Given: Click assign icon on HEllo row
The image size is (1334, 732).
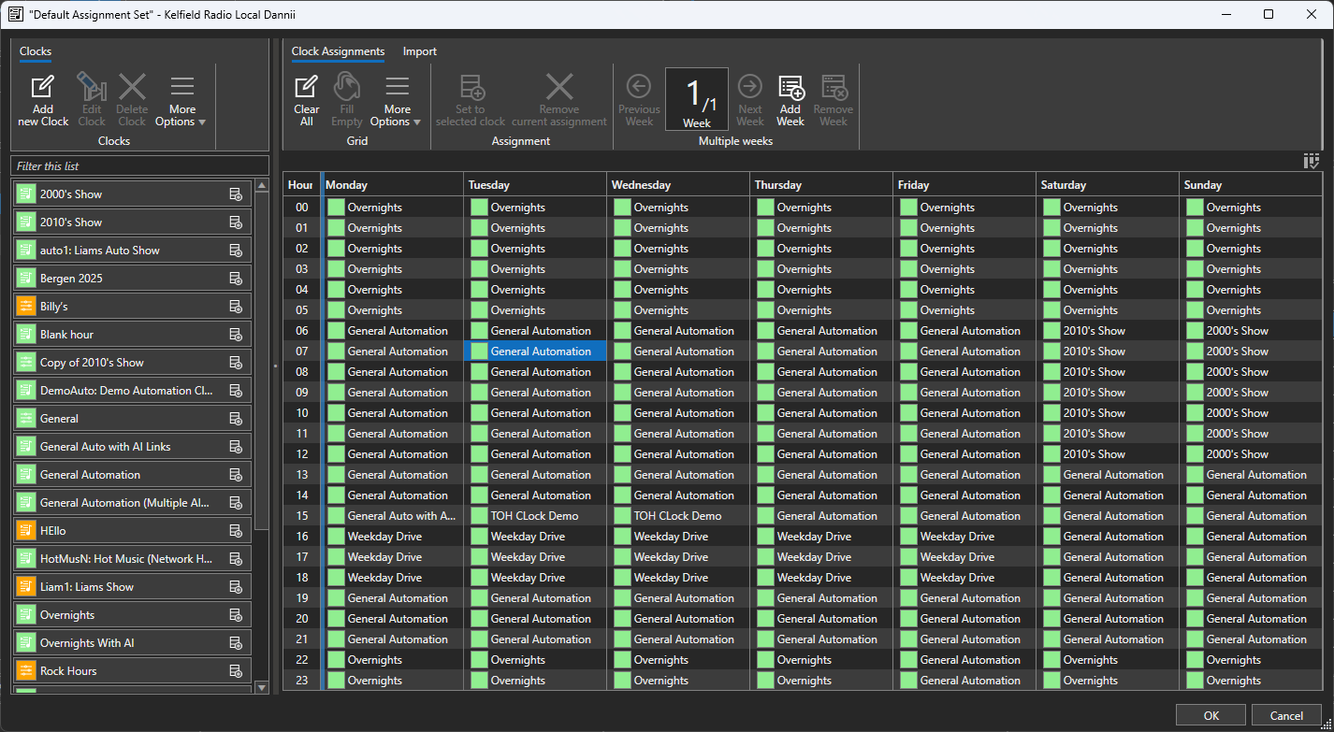Looking at the screenshot, I should 236,531.
